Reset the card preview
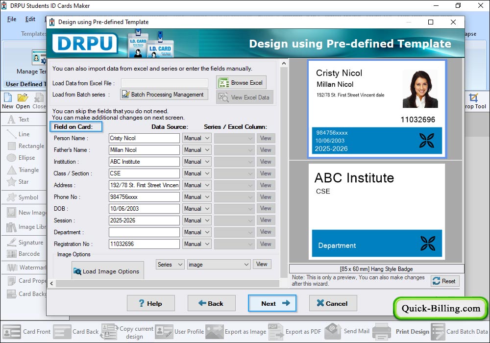The width and height of the screenshot is (490, 343). click(445, 281)
